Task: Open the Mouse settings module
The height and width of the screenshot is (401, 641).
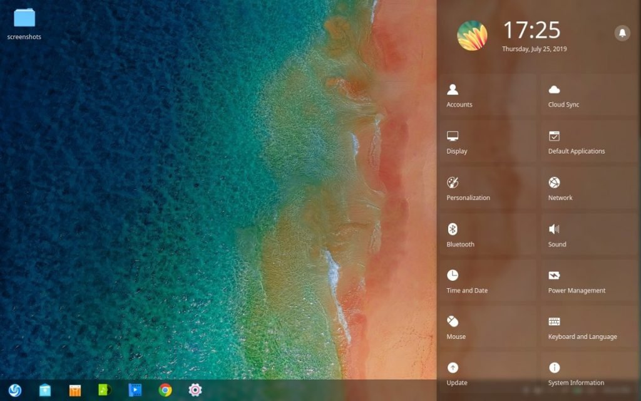Action: (487, 328)
